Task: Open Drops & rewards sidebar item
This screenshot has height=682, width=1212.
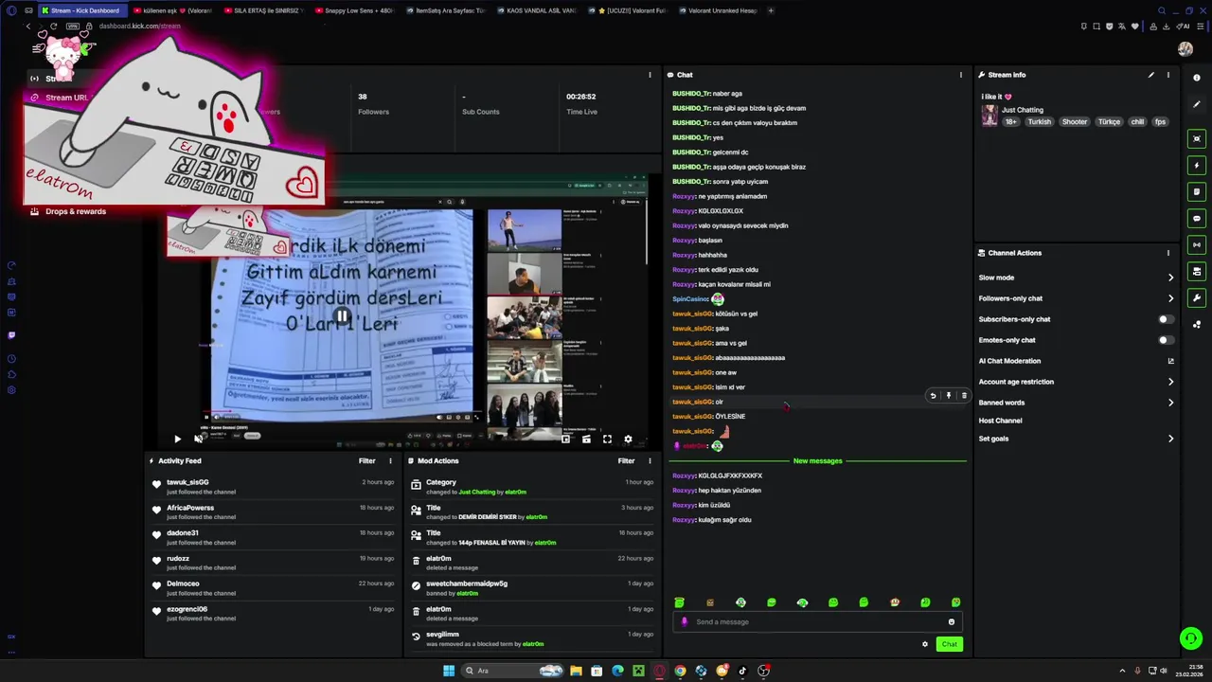Action: point(76,211)
